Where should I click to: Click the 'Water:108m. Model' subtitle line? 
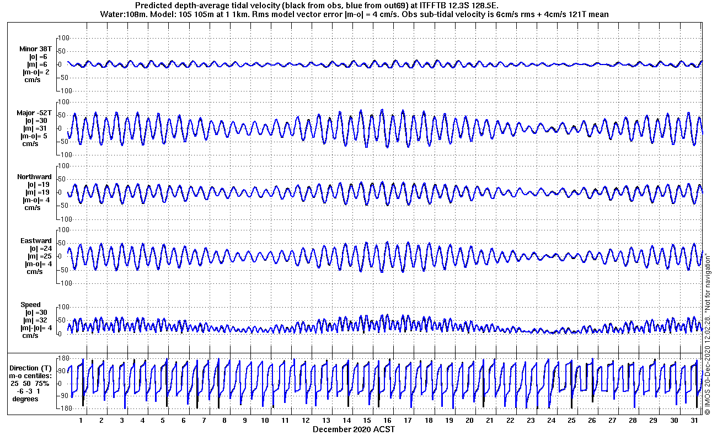pyautogui.click(x=354, y=14)
